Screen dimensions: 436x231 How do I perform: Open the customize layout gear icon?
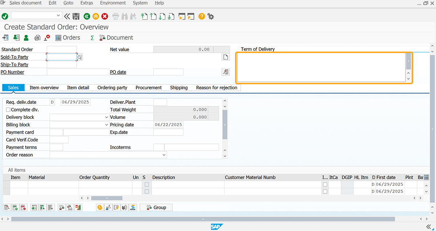pos(211,16)
